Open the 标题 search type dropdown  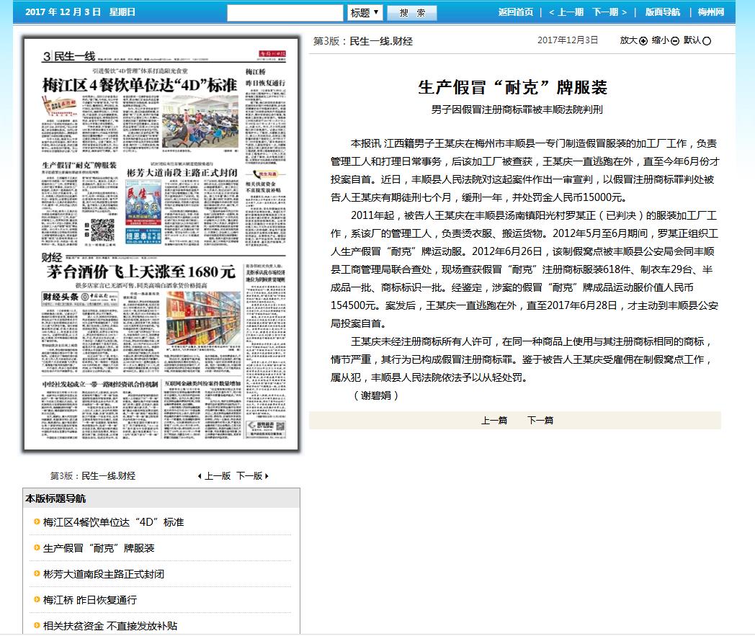pos(365,12)
